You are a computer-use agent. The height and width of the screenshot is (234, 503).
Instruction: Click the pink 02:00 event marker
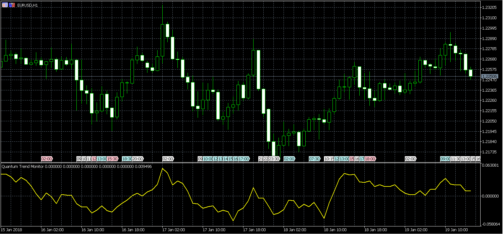point(47,159)
